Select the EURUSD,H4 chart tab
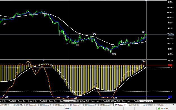Viewport: 176px width, 110px height. [x=161, y=105]
